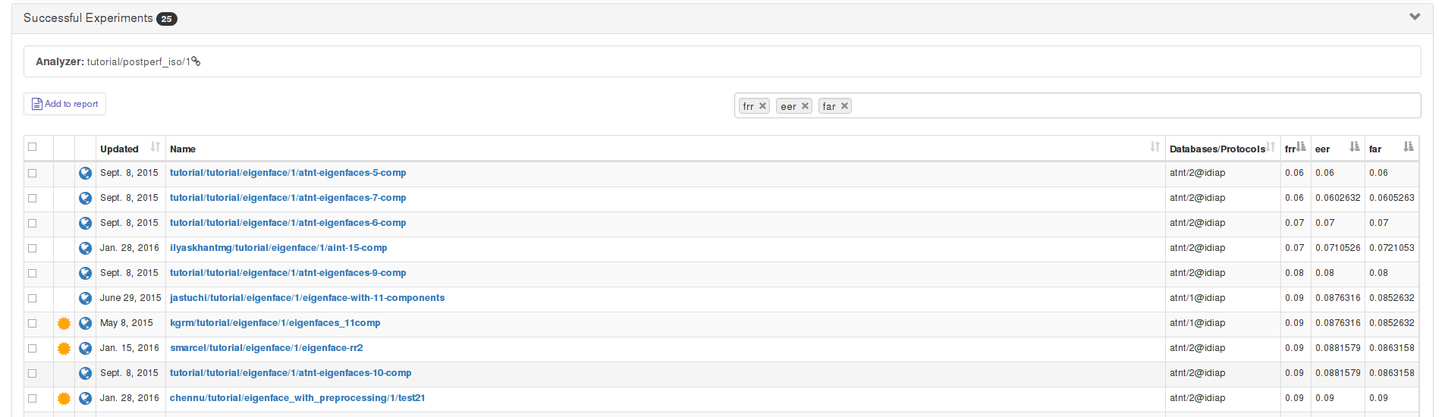Remove the far filter tag
The width and height of the screenshot is (1445, 417).
[x=844, y=106]
